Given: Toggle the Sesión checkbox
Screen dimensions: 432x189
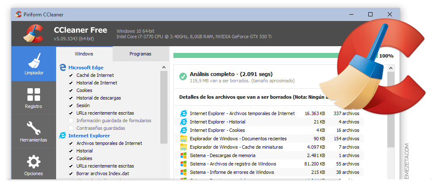Looking at the screenshot, I should tap(71, 105).
